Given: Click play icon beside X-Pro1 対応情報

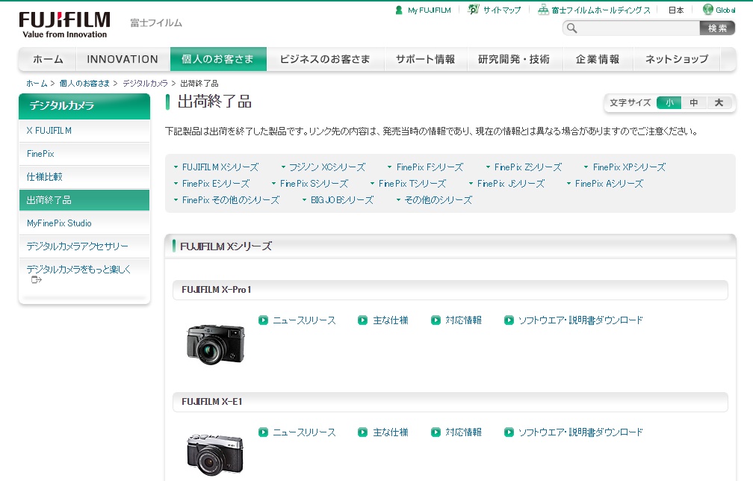Looking at the screenshot, I should point(436,320).
